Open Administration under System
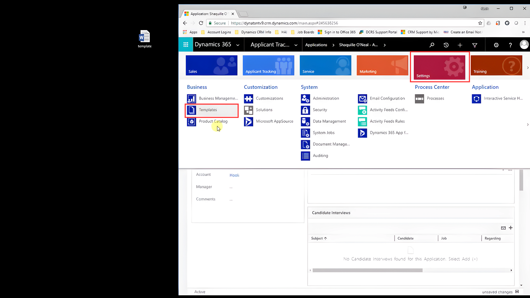 point(320,99)
